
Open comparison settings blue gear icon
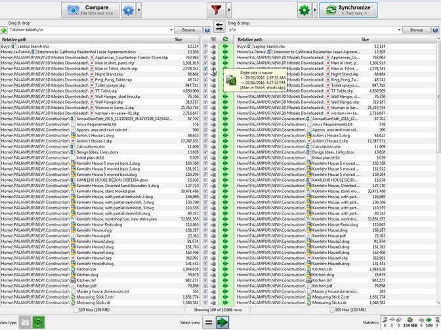pos(129,10)
